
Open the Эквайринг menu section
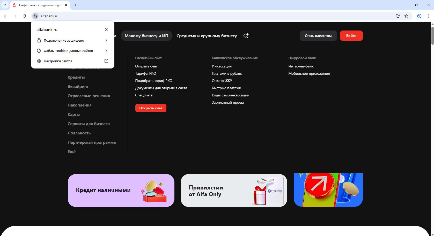(x=78, y=87)
